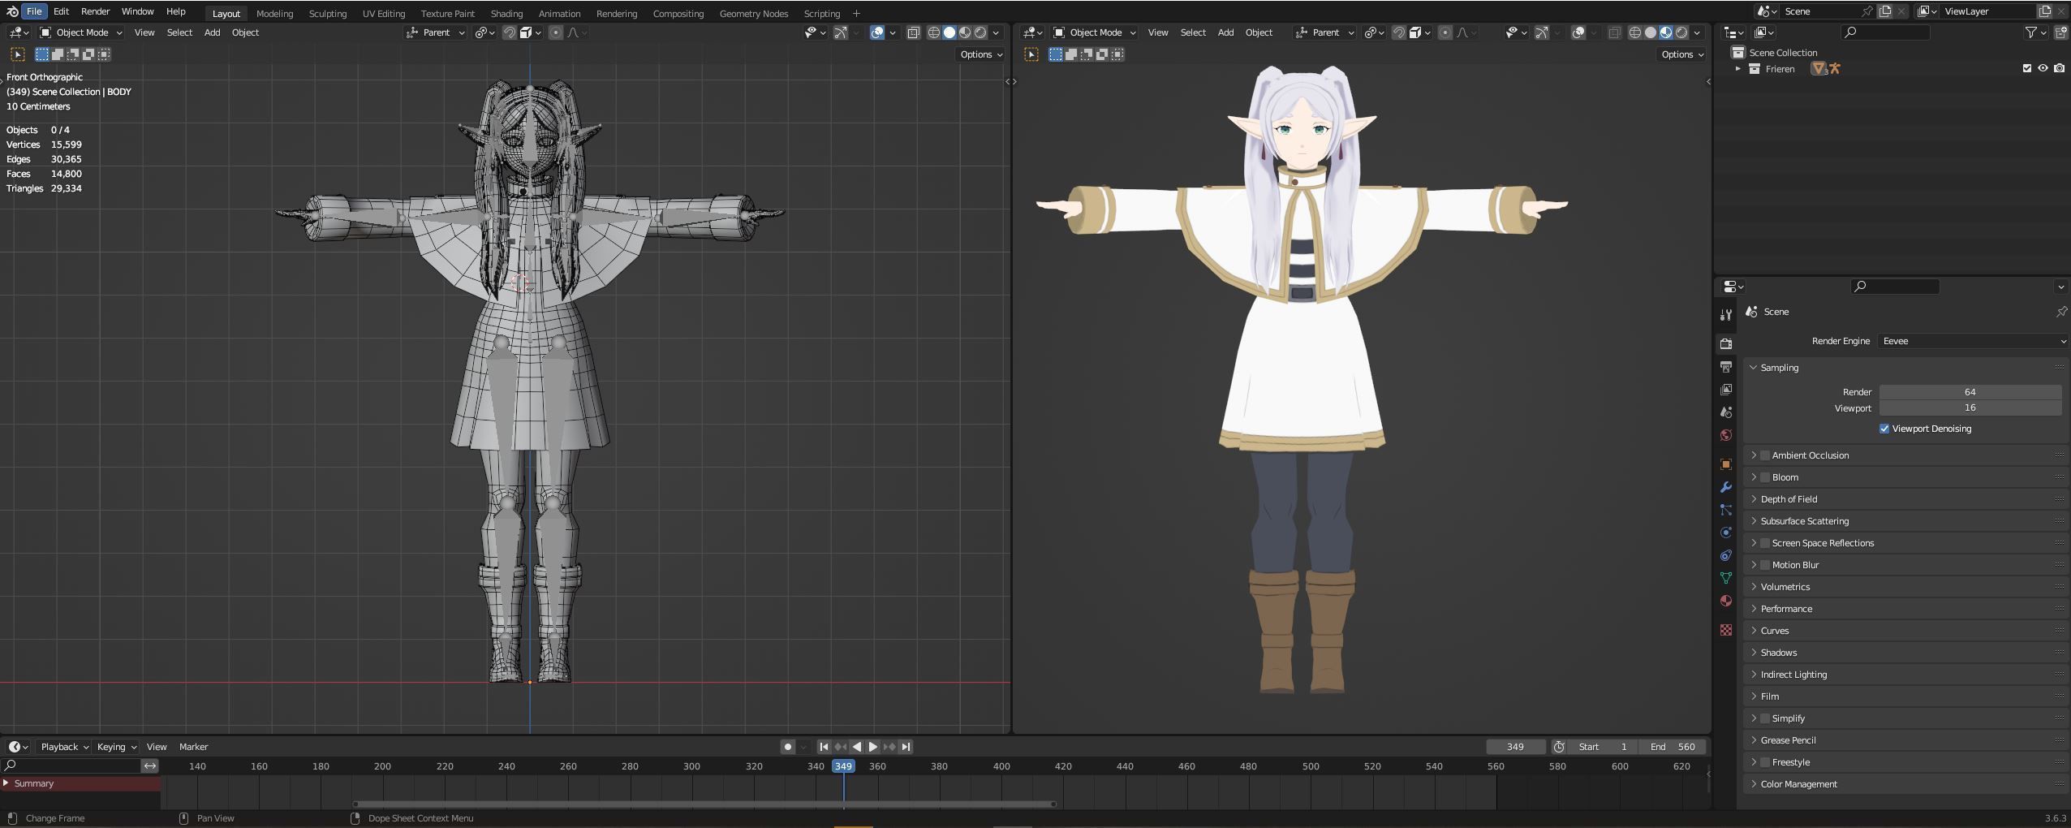Switch left viewport to wireframe shading

click(x=934, y=32)
